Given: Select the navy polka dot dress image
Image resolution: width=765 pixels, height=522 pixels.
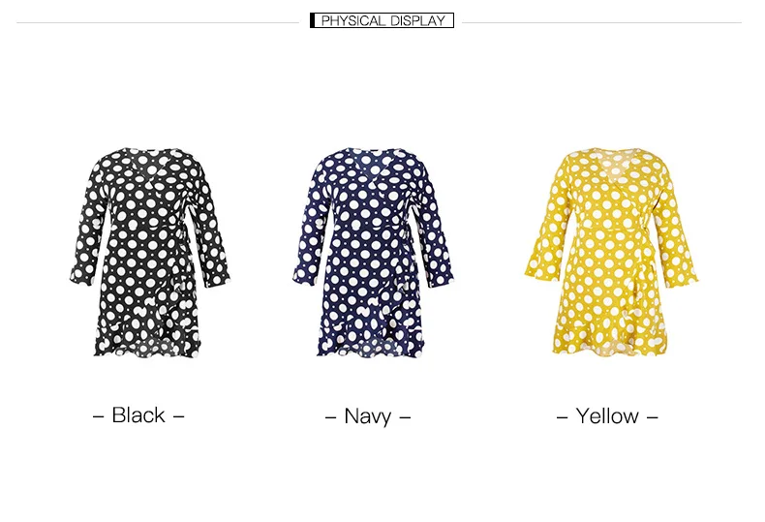Looking at the screenshot, I should (373, 253).
